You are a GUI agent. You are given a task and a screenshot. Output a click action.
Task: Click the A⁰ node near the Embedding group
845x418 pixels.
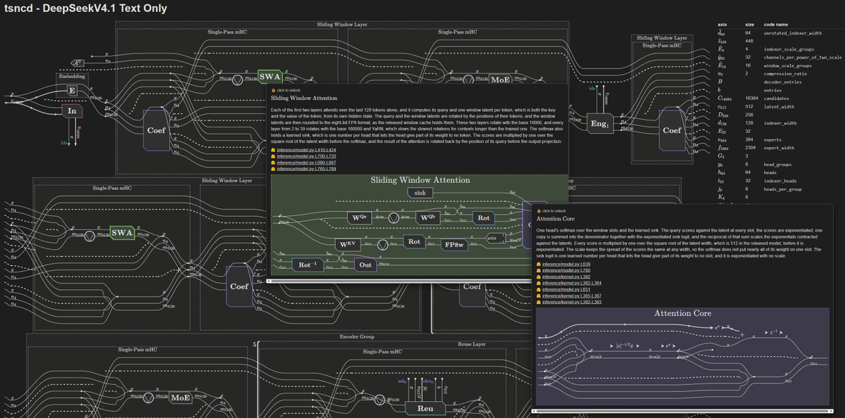point(79,62)
